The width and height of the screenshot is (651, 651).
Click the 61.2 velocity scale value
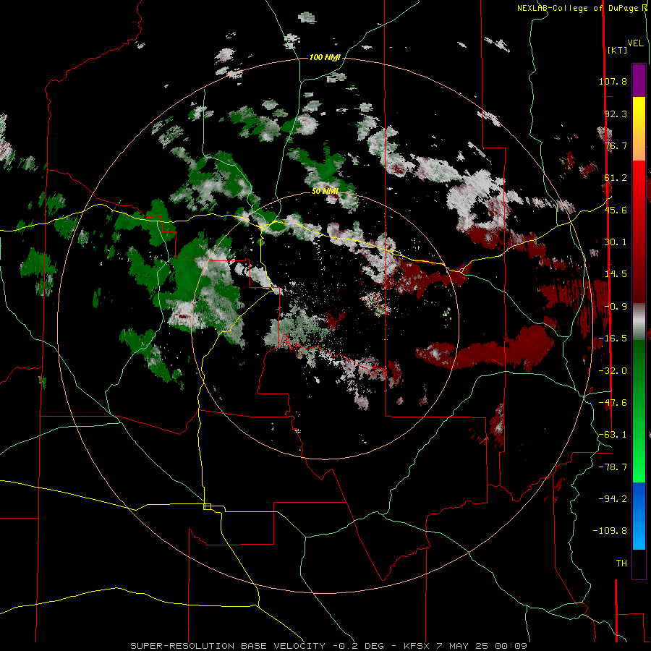coord(616,178)
